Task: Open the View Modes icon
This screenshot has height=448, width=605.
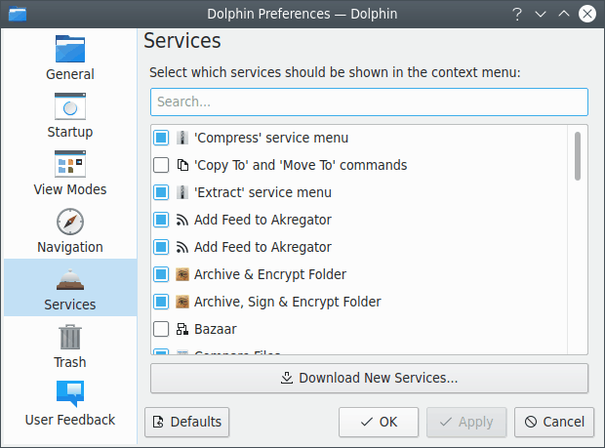Action: click(70, 164)
